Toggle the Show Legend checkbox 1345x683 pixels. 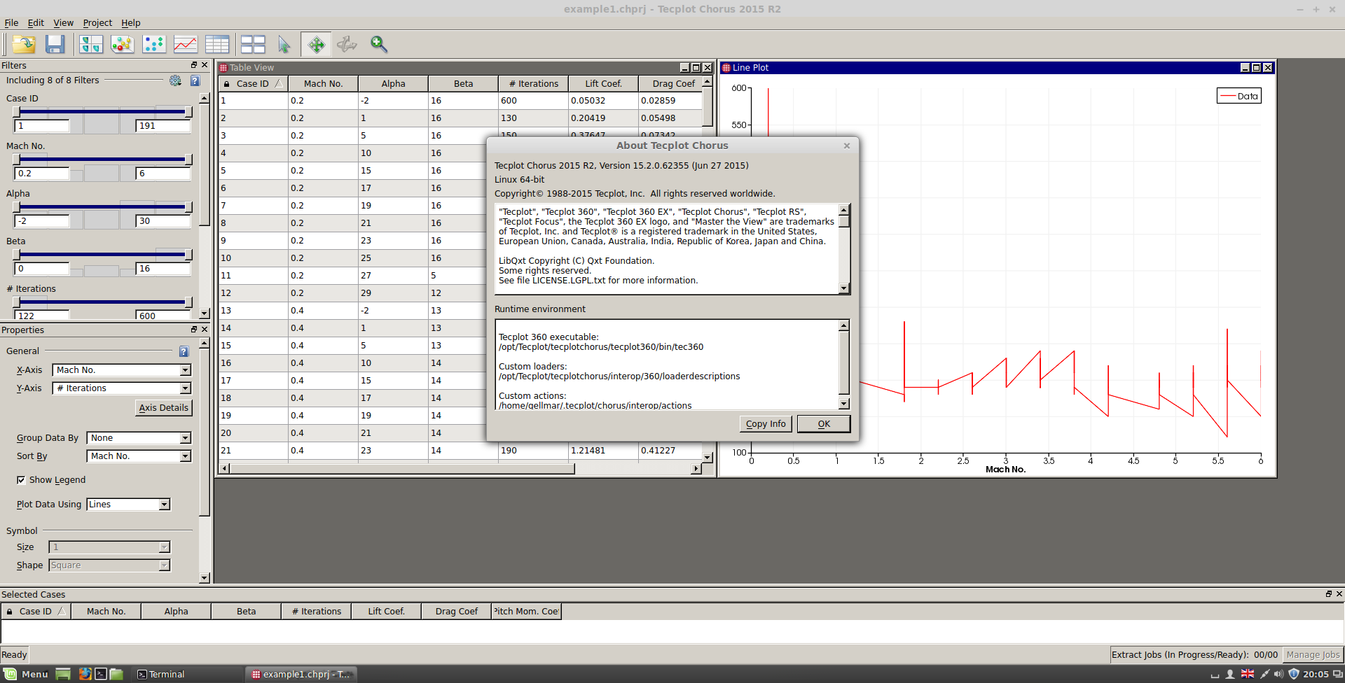[21, 480]
